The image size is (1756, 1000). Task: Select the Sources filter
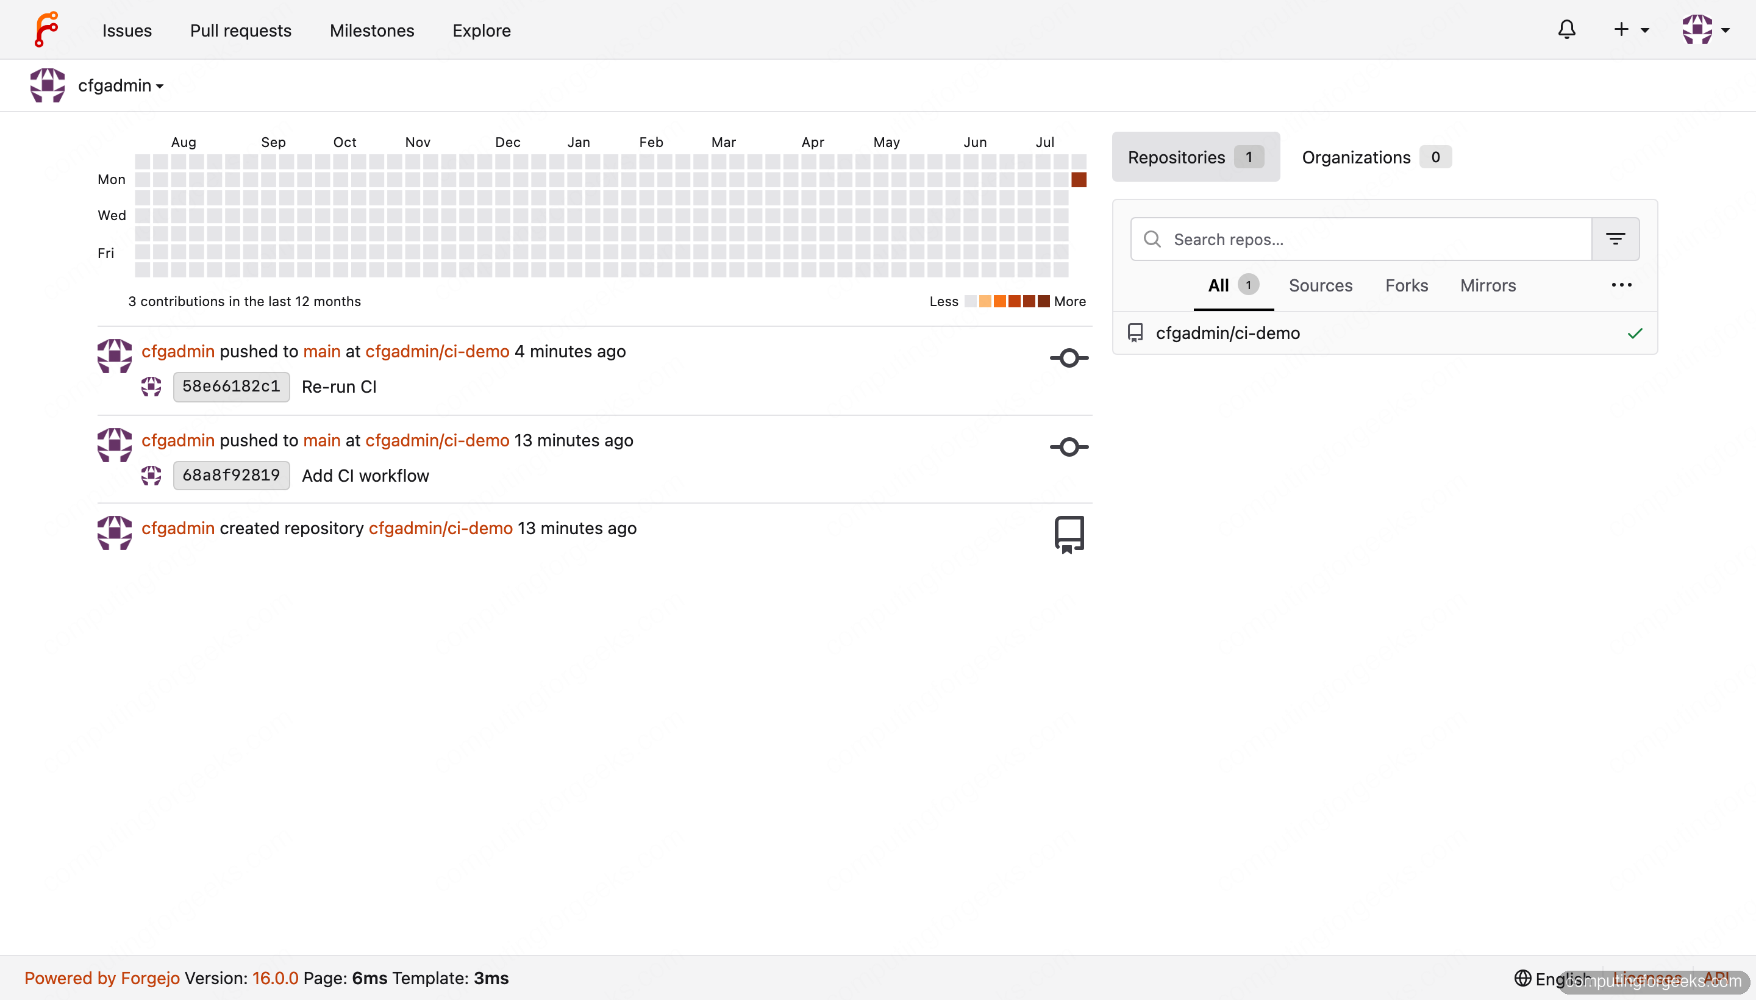click(x=1320, y=286)
